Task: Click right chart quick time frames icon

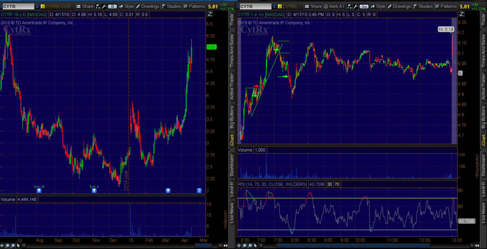Action: click(x=349, y=6)
